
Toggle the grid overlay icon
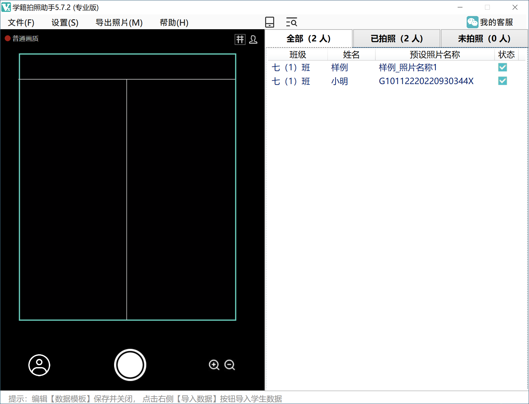pos(240,39)
